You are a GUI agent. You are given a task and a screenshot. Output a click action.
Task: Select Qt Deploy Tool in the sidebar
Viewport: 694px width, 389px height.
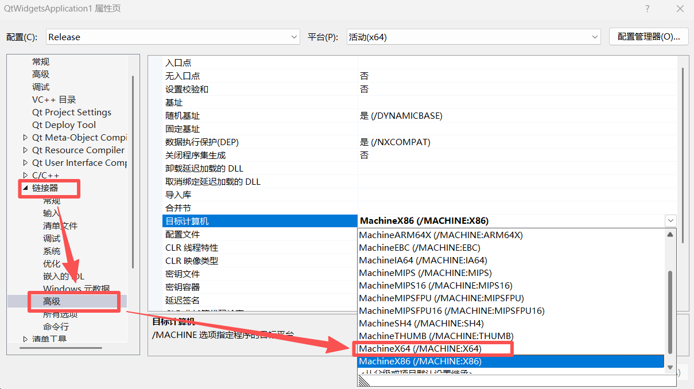pyautogui.click(x=63, y=125)
